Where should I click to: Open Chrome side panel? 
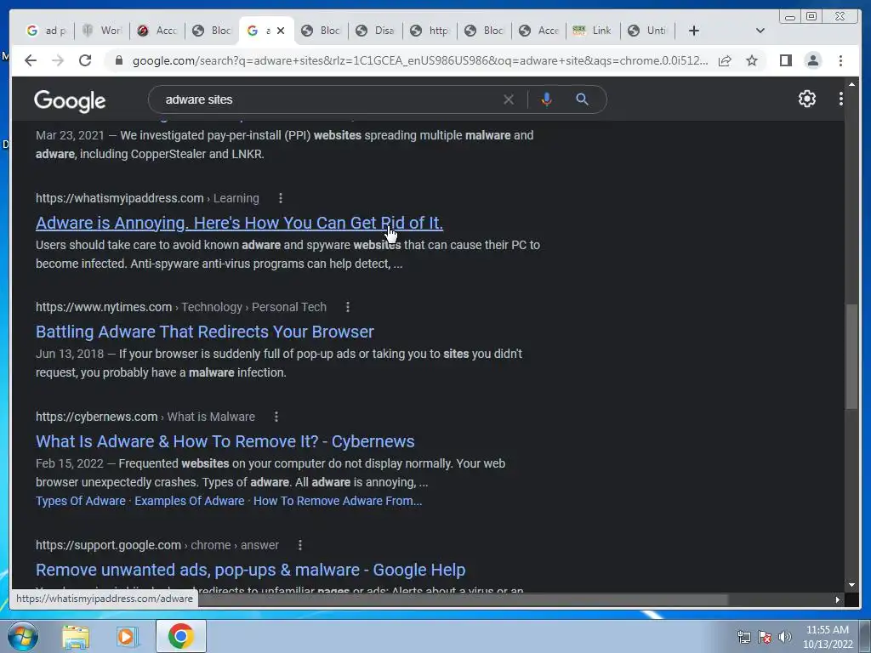pos(785,60)
